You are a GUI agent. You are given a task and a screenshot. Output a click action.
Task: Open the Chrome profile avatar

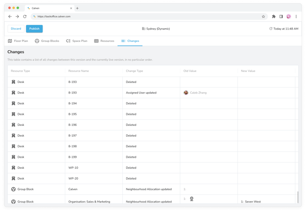click(289, 16)
